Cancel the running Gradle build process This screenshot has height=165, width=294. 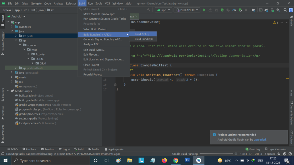coord(236,154)
